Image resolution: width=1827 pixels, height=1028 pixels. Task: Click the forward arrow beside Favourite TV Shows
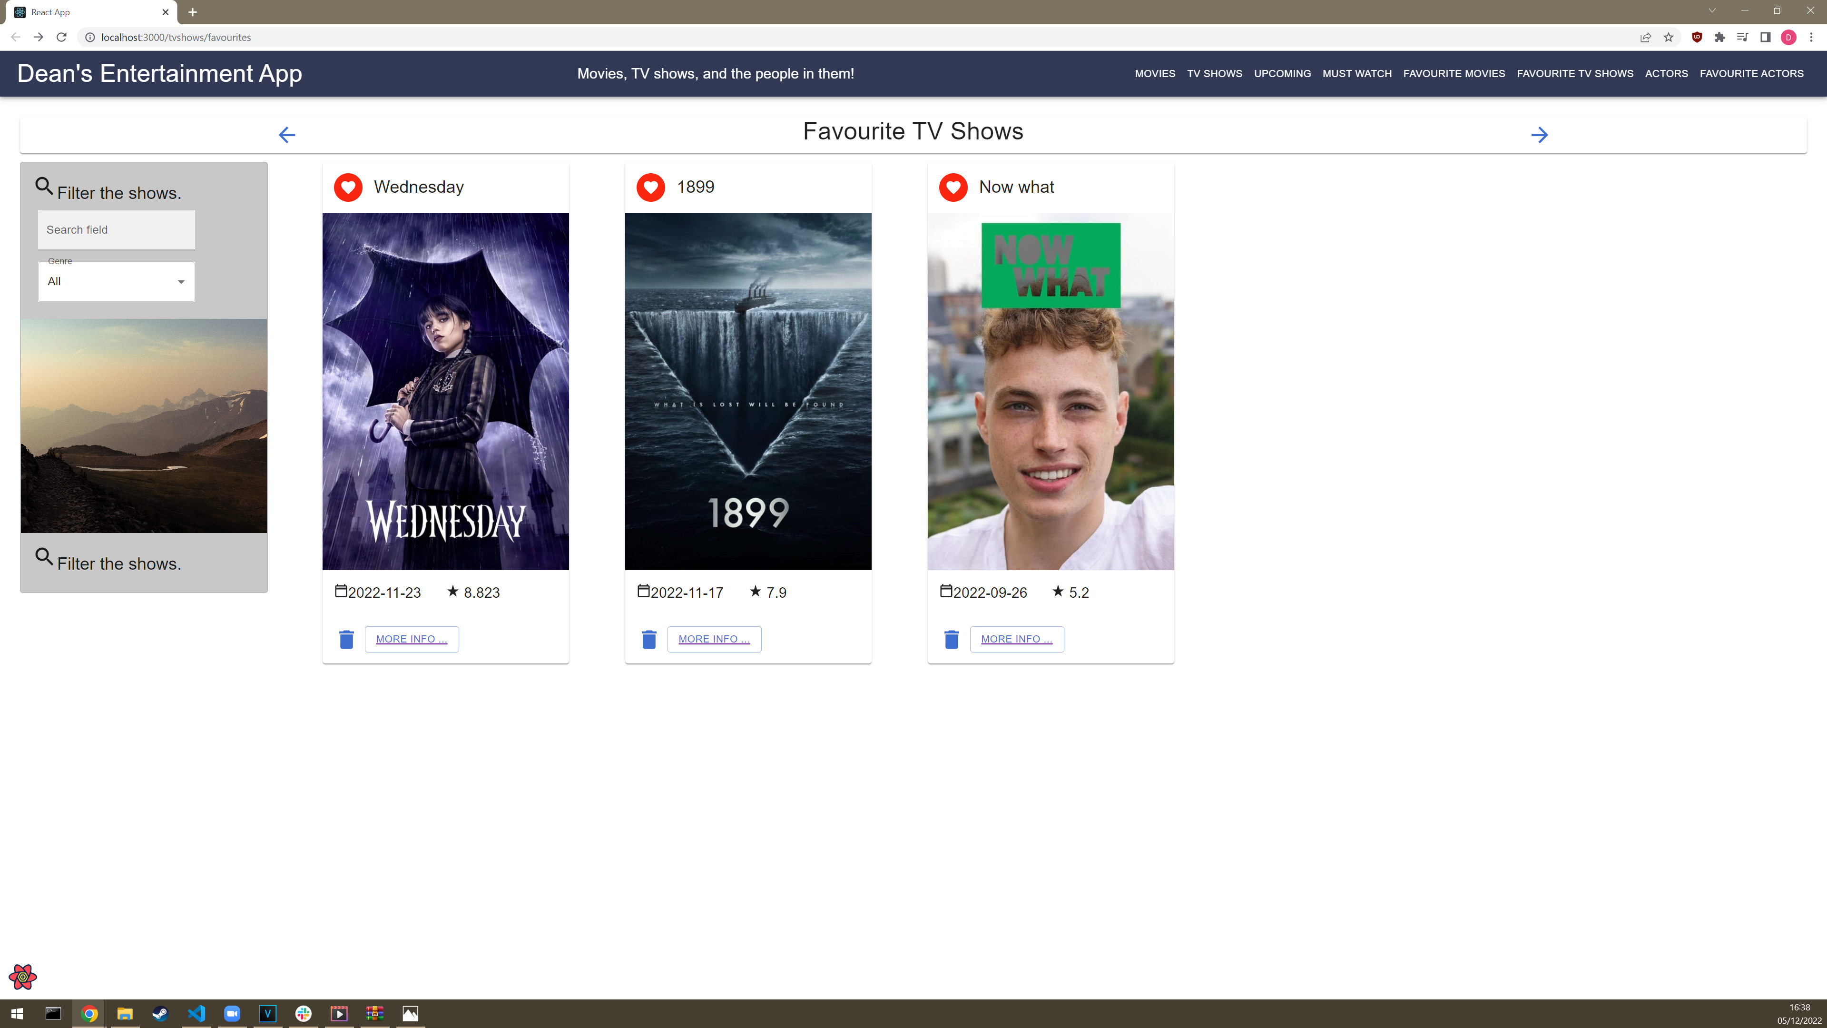1539,135
